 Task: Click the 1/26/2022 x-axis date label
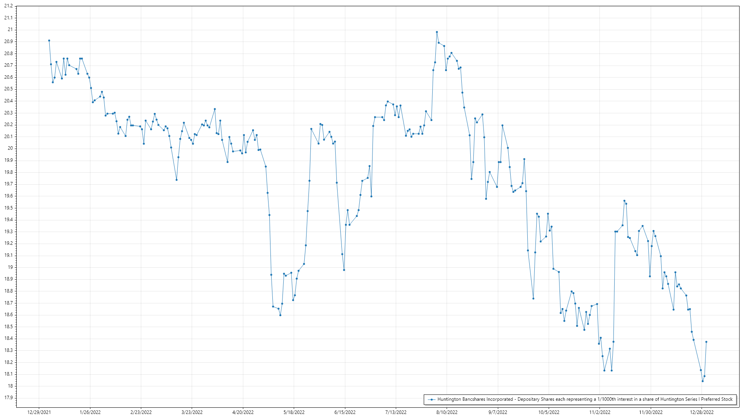(x=90, y=412)
